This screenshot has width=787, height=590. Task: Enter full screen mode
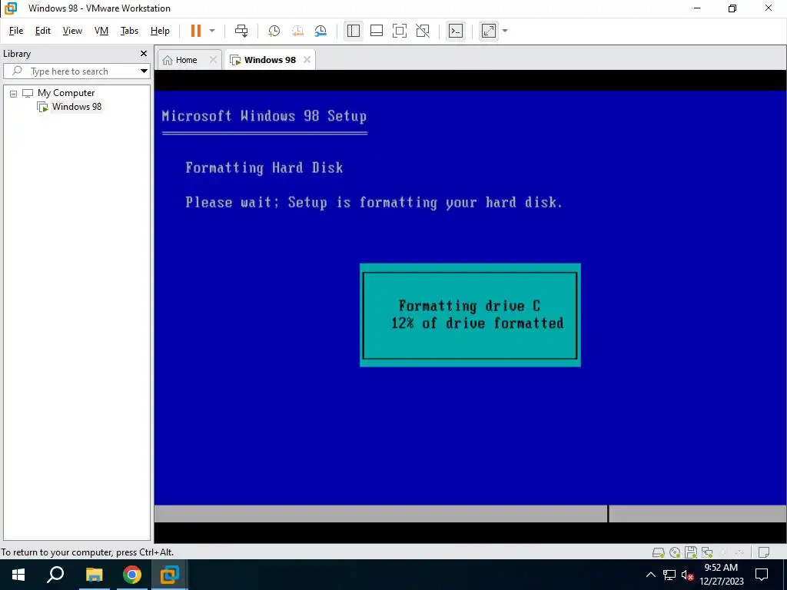click(400, 31)
